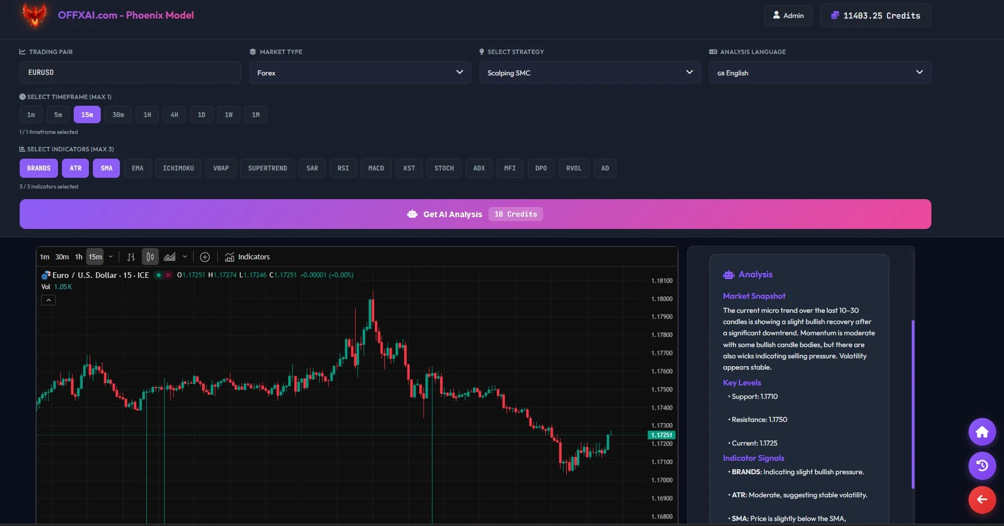Select the 5m timeframe chip
Viewport: 1004px width, 526px height.
(58, 115)
